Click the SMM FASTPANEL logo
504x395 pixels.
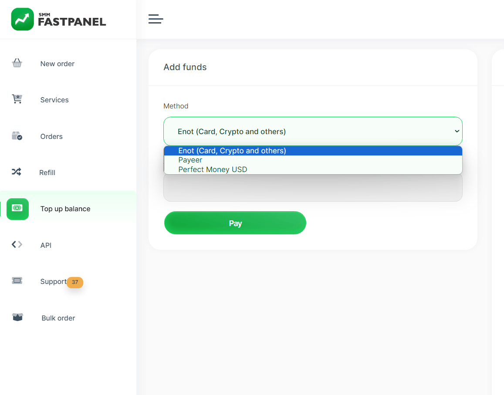58,19
